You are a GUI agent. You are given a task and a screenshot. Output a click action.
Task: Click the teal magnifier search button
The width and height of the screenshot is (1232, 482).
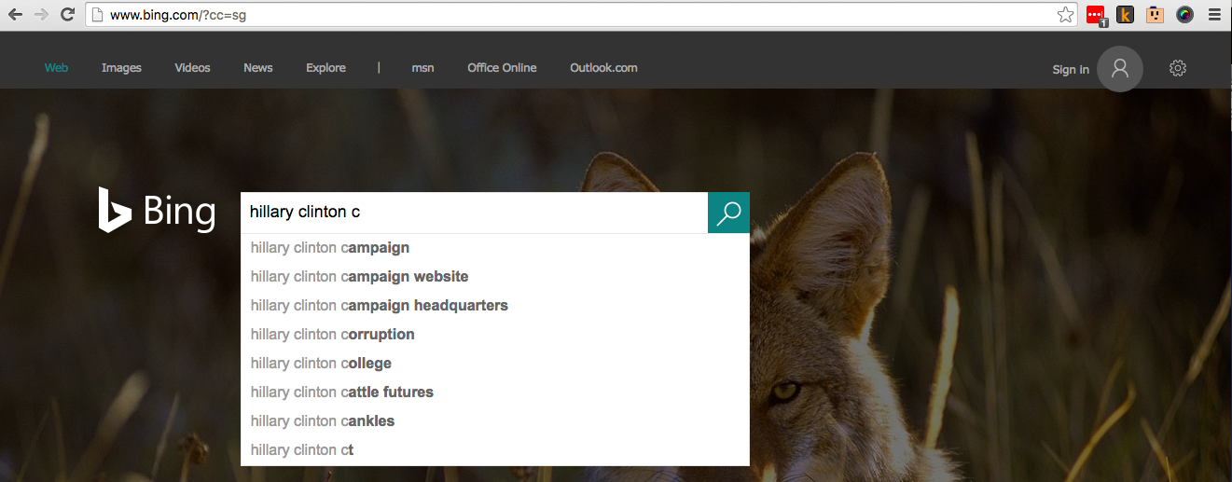(728, 213)
